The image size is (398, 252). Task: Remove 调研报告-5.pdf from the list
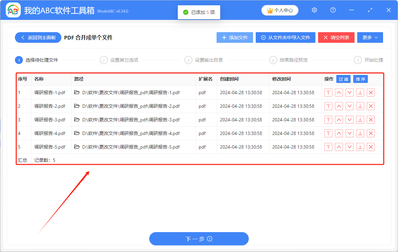pyautogui.click(x=371, y=147)
